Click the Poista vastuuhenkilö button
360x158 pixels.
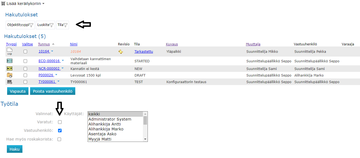tap(53, 91)
